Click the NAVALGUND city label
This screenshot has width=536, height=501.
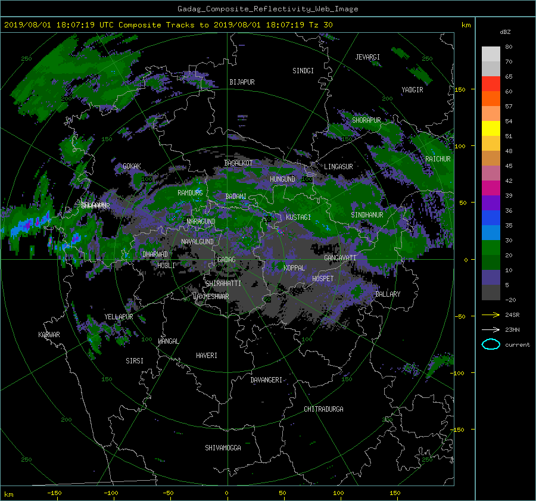(x=197, y=242)
